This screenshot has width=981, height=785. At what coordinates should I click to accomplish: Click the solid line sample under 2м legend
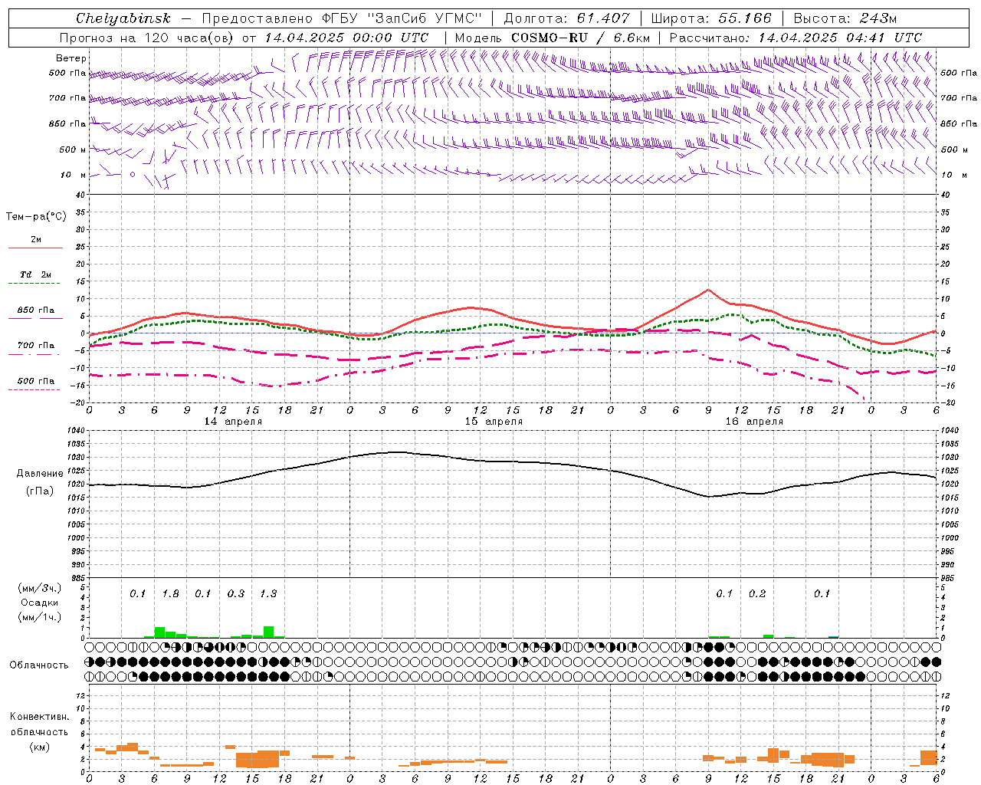point(35,248)
